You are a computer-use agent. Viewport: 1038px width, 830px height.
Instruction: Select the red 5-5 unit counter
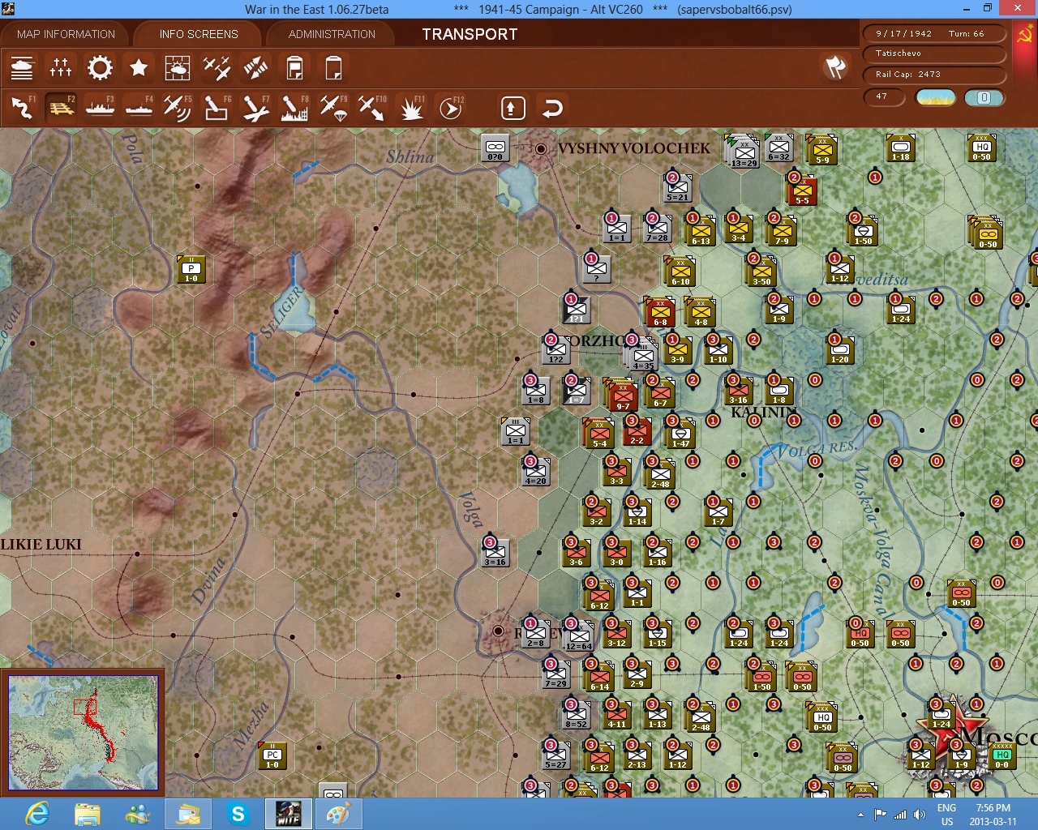click(x=802, y=190)
